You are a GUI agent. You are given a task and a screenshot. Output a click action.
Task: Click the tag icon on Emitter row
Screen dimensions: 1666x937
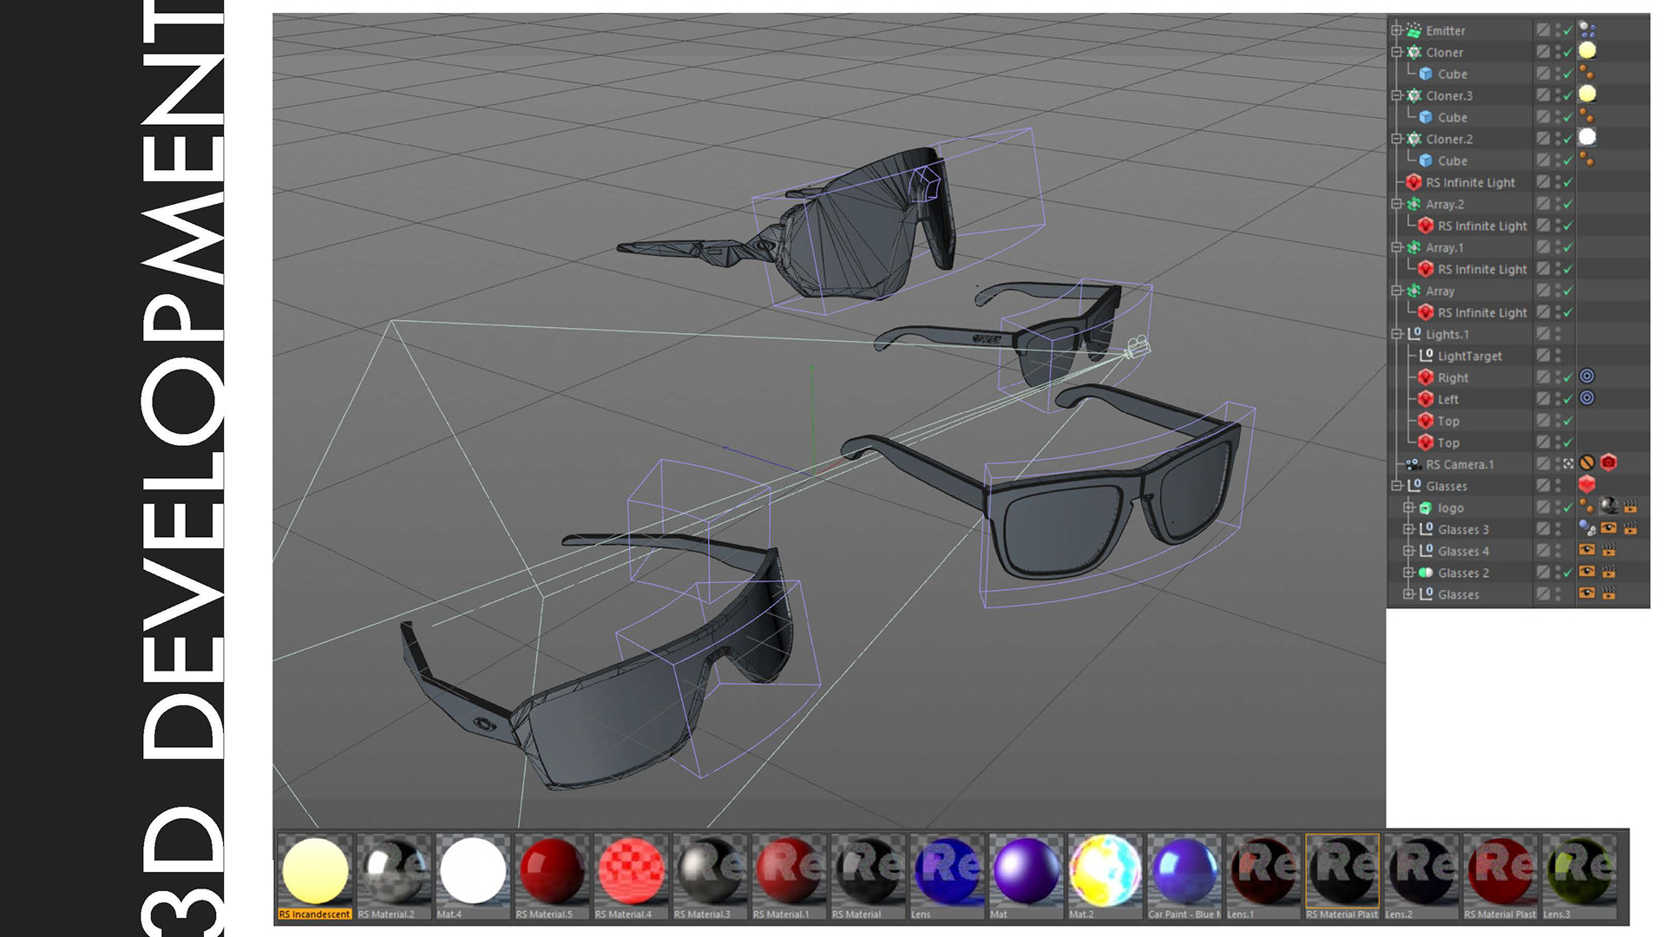(x=1587, y=29)
